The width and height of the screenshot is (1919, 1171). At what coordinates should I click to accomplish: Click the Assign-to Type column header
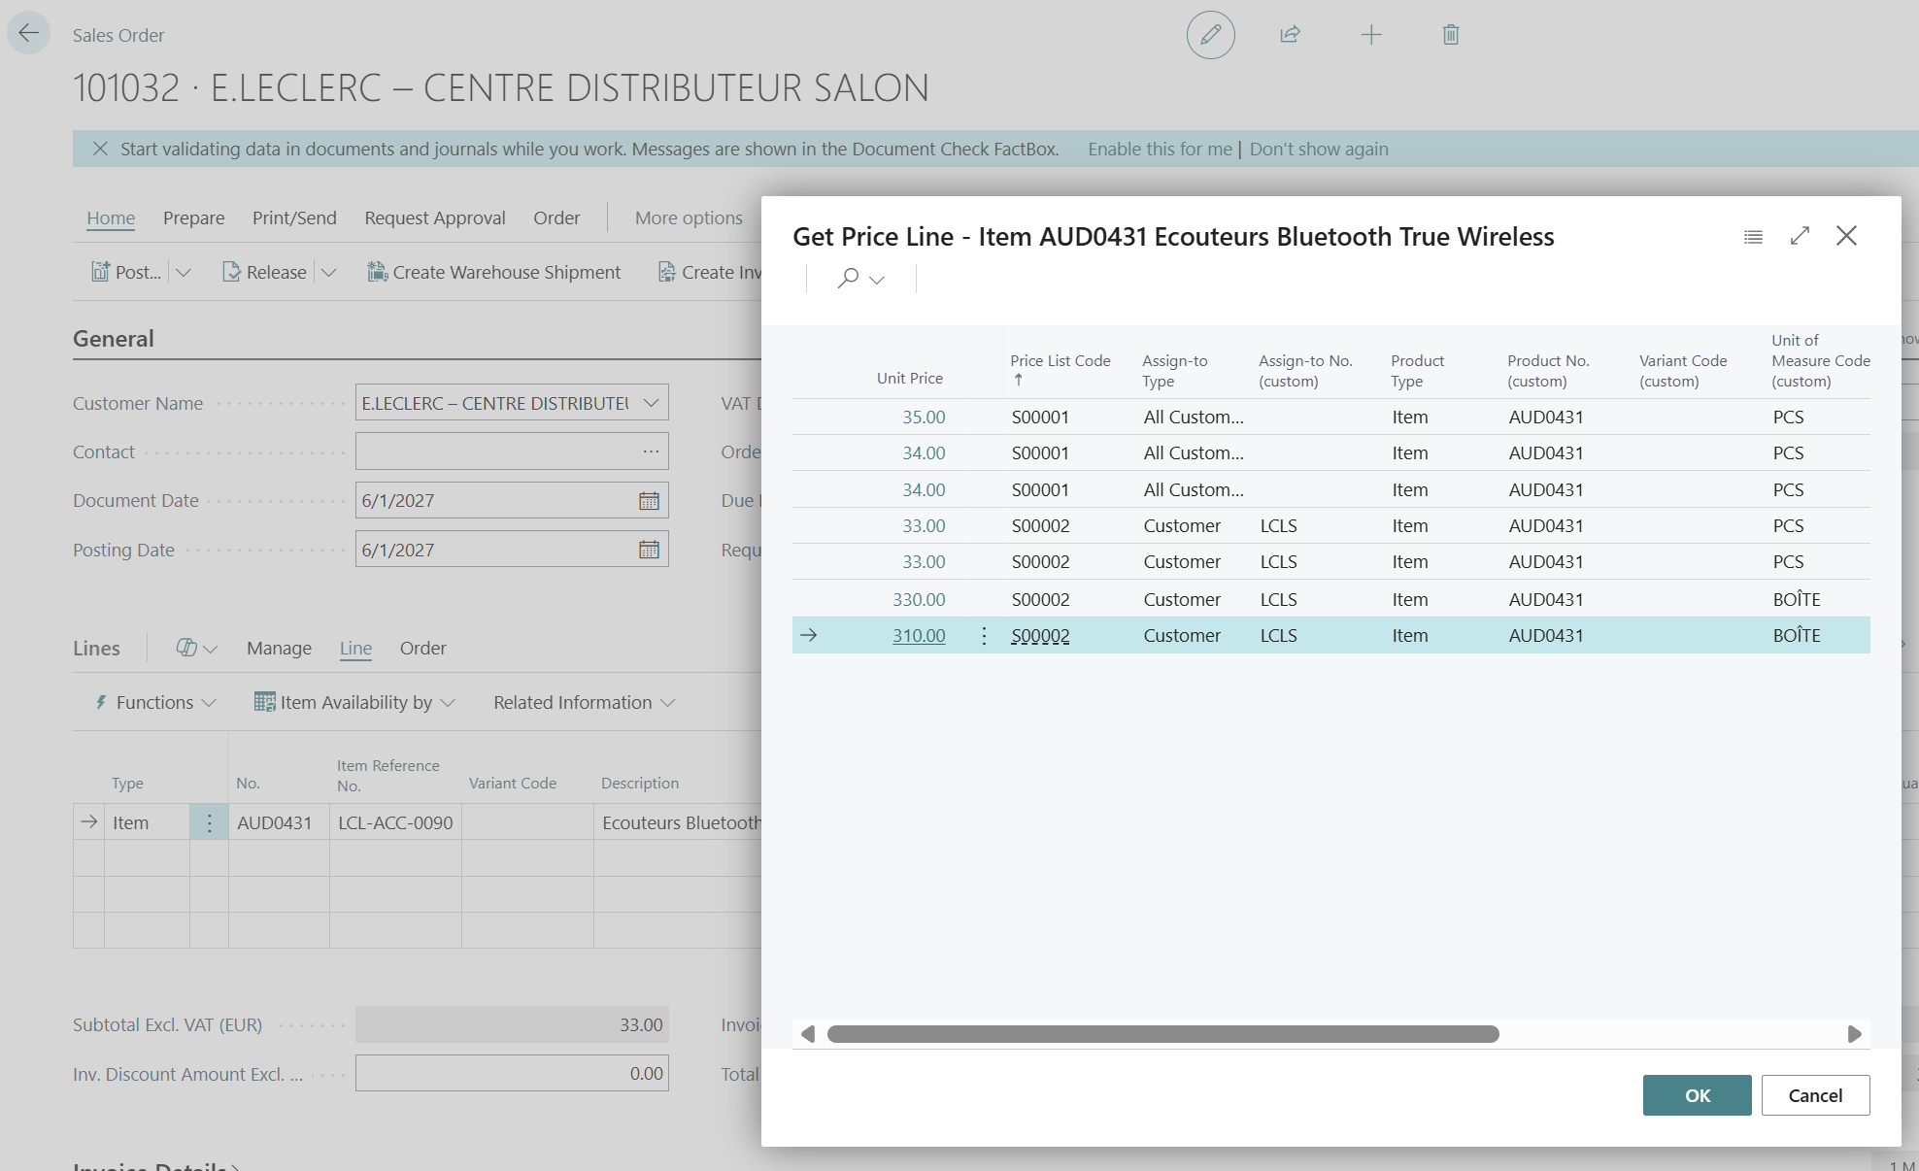[x=1174, y=371]
